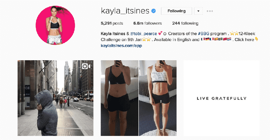Click the flag emojis in bio
The height and width of the screenshot is (140, 270).
pos(216,39)
